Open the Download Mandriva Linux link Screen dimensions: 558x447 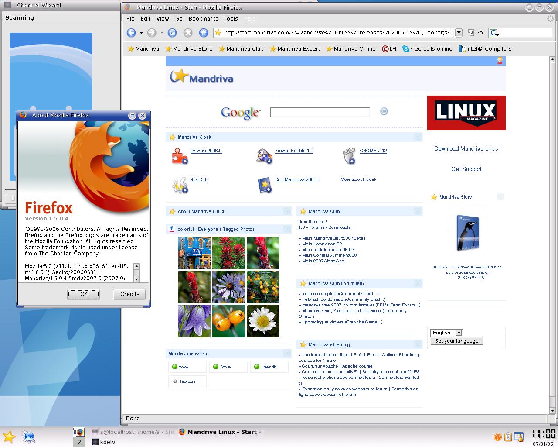(x=466, y=148)
